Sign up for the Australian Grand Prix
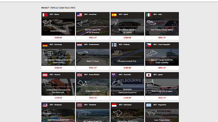The width and height of the screenshot is (218, 122). pos(127,98)
